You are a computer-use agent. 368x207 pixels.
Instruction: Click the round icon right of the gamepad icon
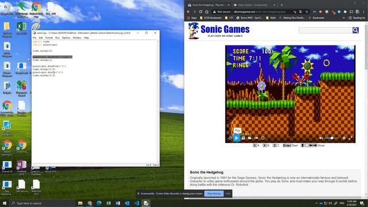point(263,138)
